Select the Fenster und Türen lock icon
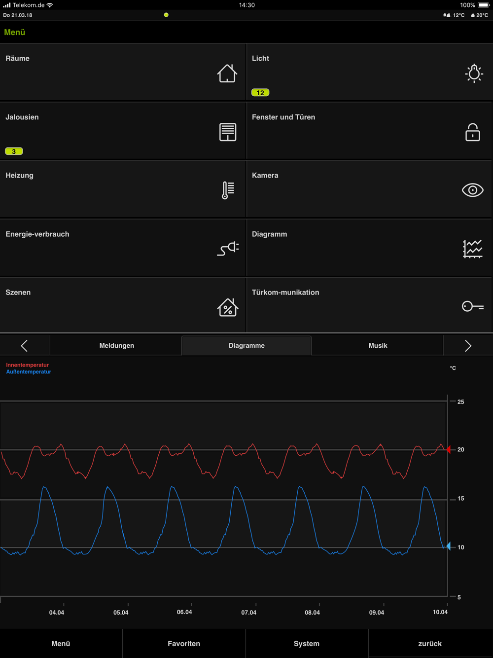This screenshot has width=493, height=658. pos(473,132)
